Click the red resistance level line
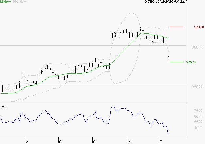This screenshot has width=205, height=144. click(x=177, y=27)
